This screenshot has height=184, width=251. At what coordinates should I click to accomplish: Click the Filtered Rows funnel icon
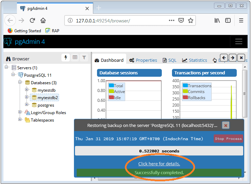(84, 57)
